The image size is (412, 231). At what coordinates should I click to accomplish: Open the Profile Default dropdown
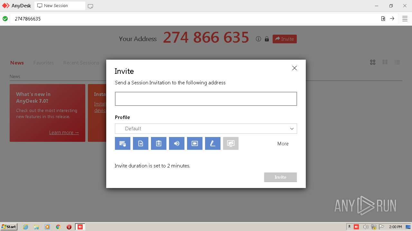pos(206,129)
